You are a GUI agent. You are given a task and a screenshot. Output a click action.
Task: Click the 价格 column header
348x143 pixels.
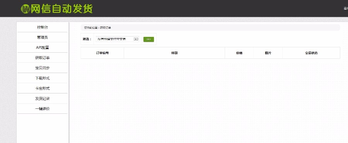[239, 53]
